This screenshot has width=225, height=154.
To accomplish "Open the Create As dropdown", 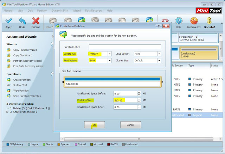I will pyautogui.click(x=110, y=54).
